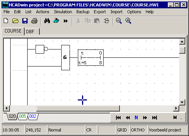Click the double-arrow forward toolbar icon
This screenshot has width=189, height=136.
[x=66, y=21]
